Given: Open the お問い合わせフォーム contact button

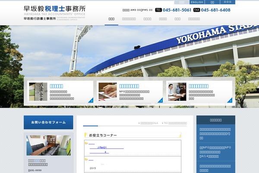Looking at the screenshot, I should click(x=48, y=122).
